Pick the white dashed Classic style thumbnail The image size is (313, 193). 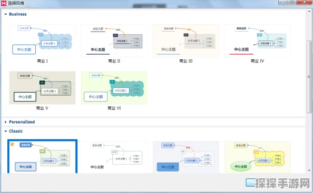point(114,157)
